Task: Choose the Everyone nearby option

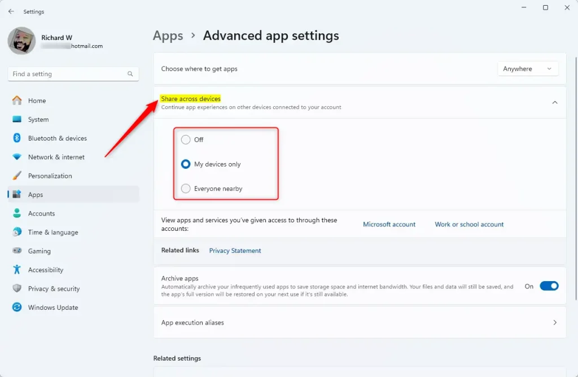Action: click(x=186, y=188)
